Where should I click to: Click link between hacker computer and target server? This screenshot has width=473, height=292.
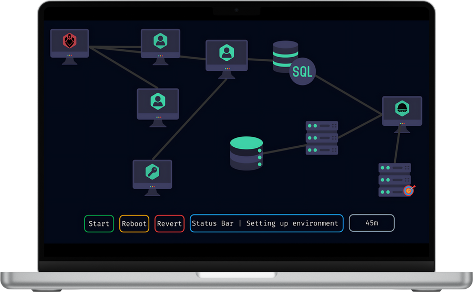coord(397,146)
